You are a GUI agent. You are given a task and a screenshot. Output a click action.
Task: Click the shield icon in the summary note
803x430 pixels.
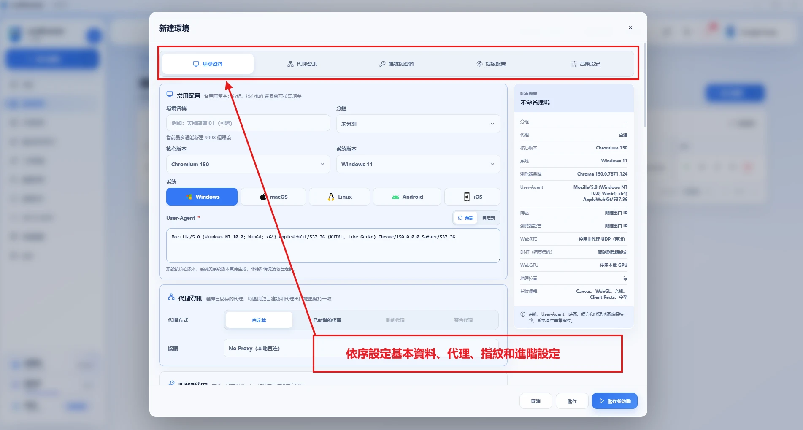coord(523,314)
